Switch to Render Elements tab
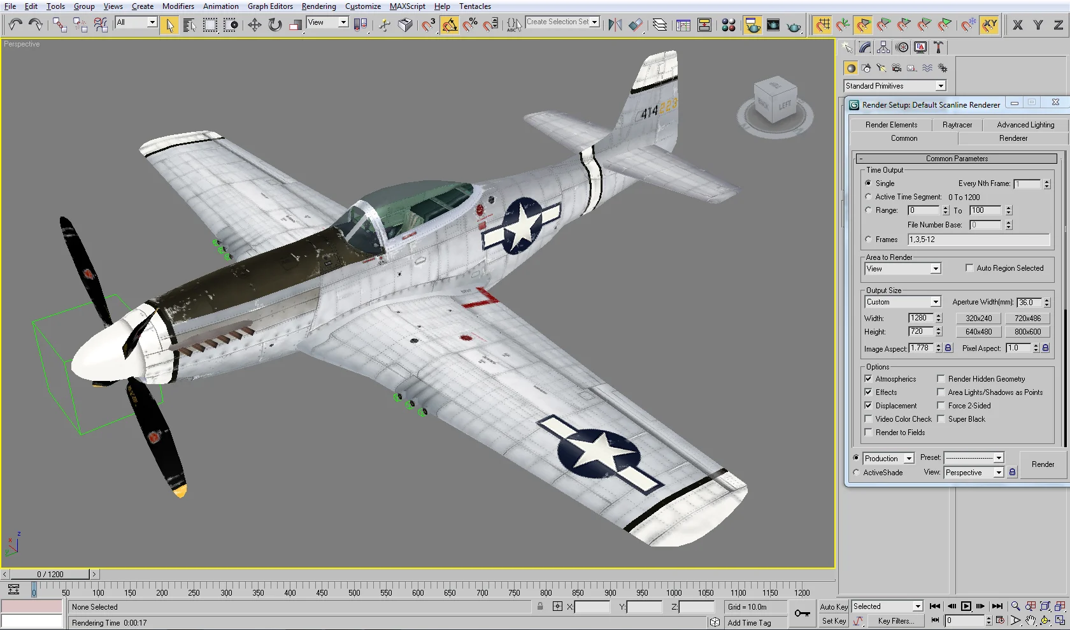 click(891, 125)
